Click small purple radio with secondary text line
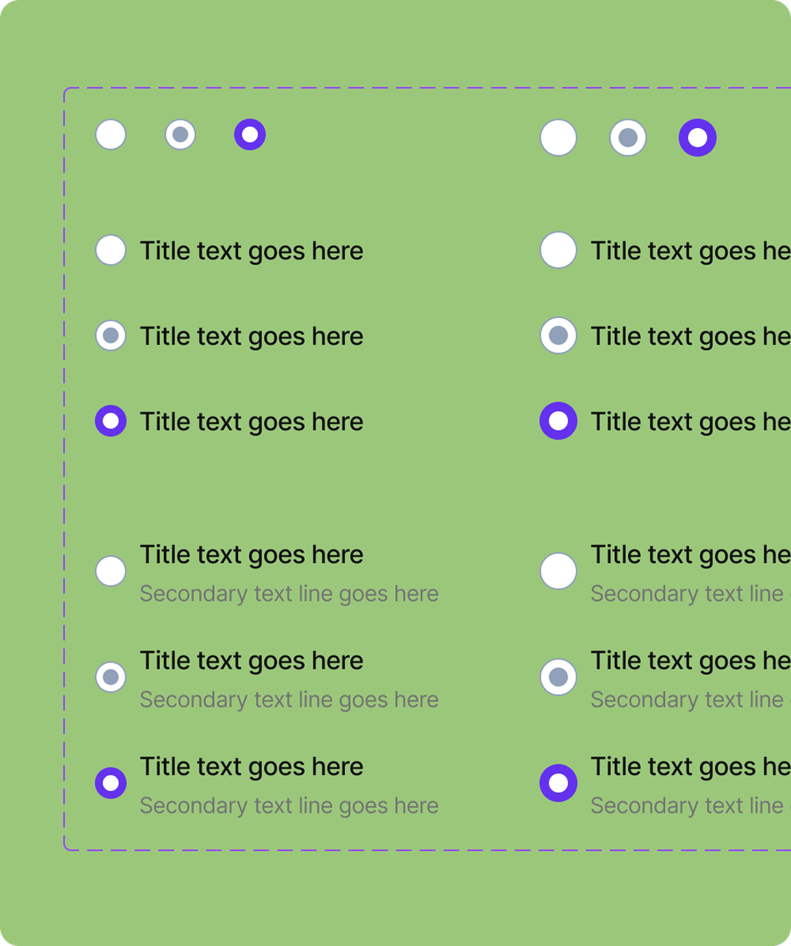The width and height of the screenshot is (791, 946). [x=111, y=783]
